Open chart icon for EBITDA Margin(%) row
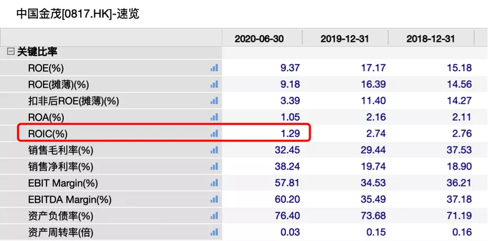 coord(214,199)
